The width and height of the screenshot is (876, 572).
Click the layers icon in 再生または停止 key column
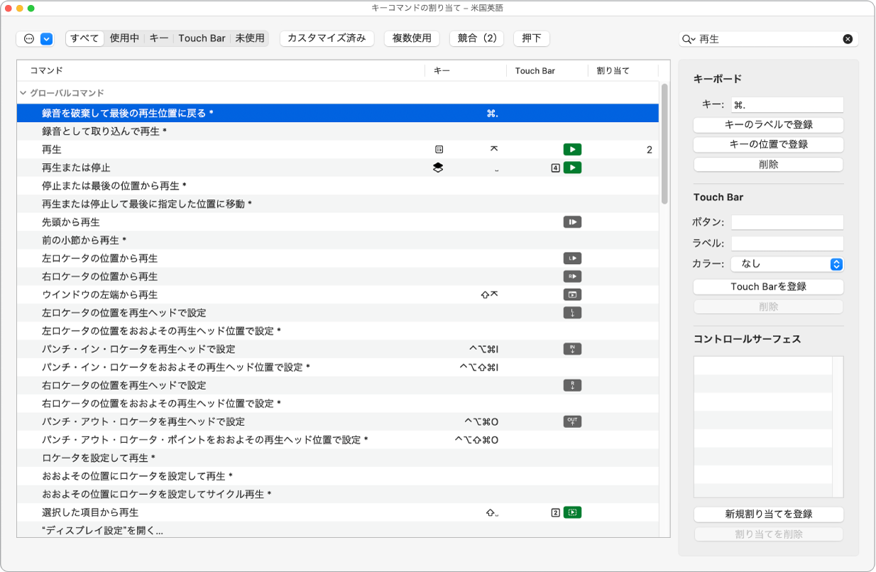click(x=439, y=167)
